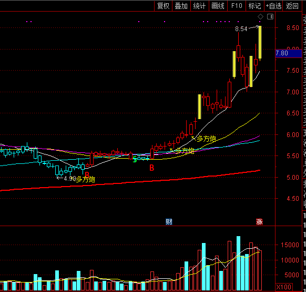Click the 10000 volume axis label
The width and height of the screenshot is (306, 292).
290,260
